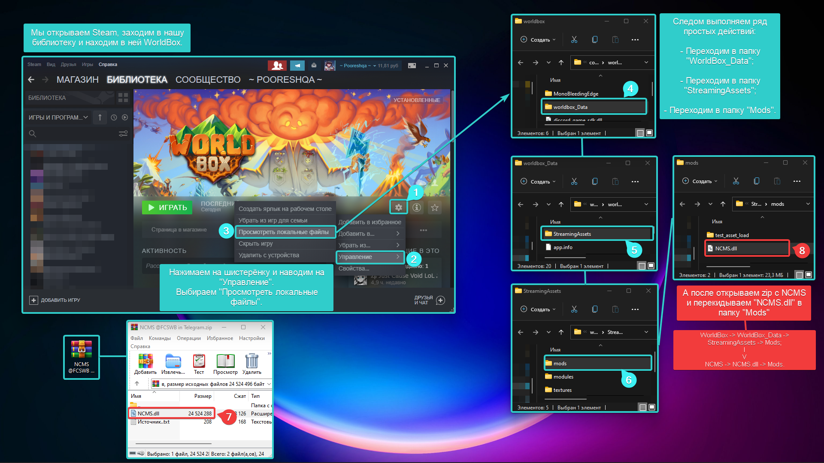Image resolution: width=824 pixels, height=463 pixels.
Task: Click WinRAR Test icon
Action: (199, 364)
